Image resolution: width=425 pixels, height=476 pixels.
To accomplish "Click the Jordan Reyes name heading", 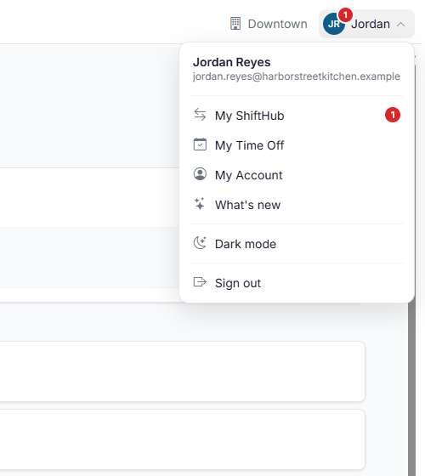I will pos(231,62).
